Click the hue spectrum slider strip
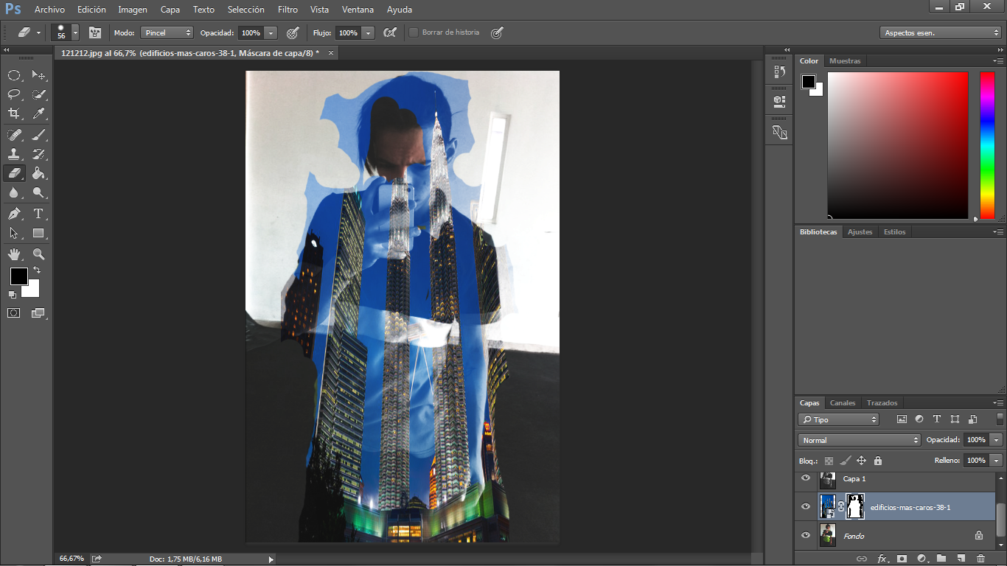 [x=986, y=145]
